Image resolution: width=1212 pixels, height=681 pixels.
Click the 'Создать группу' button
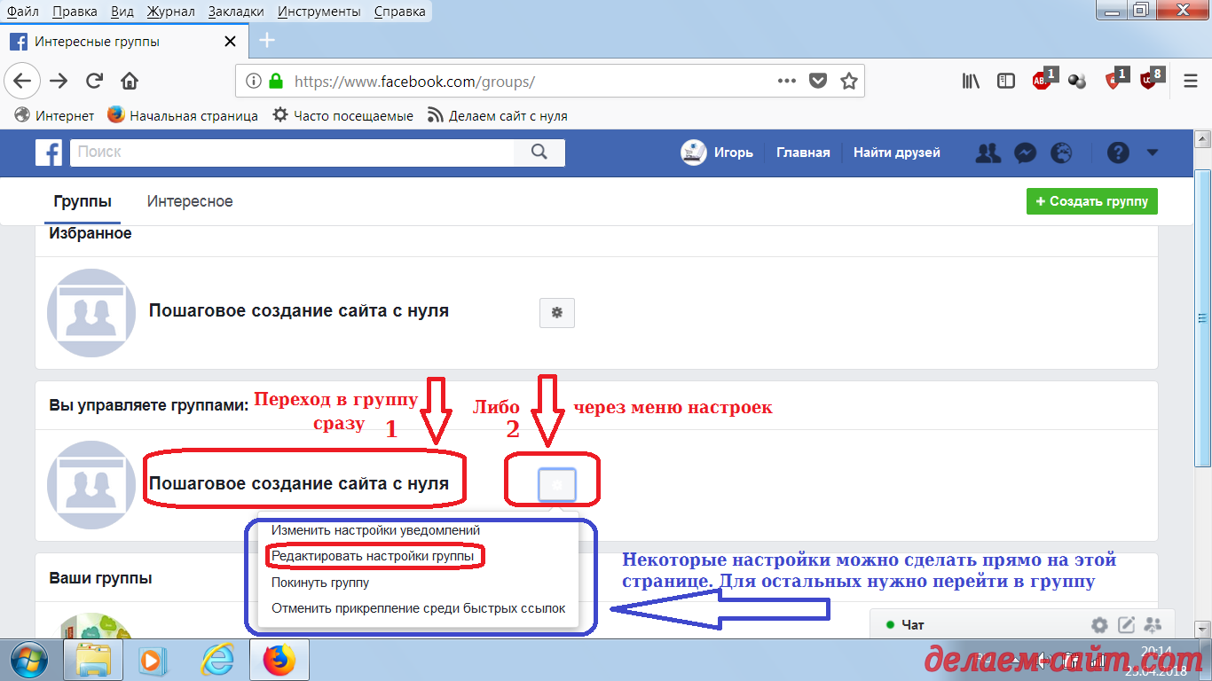click(x=1091, y=201)
